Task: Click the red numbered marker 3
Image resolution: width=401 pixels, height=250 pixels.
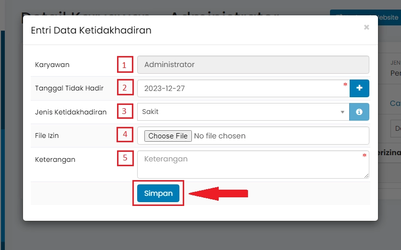Action: [125, 112]
